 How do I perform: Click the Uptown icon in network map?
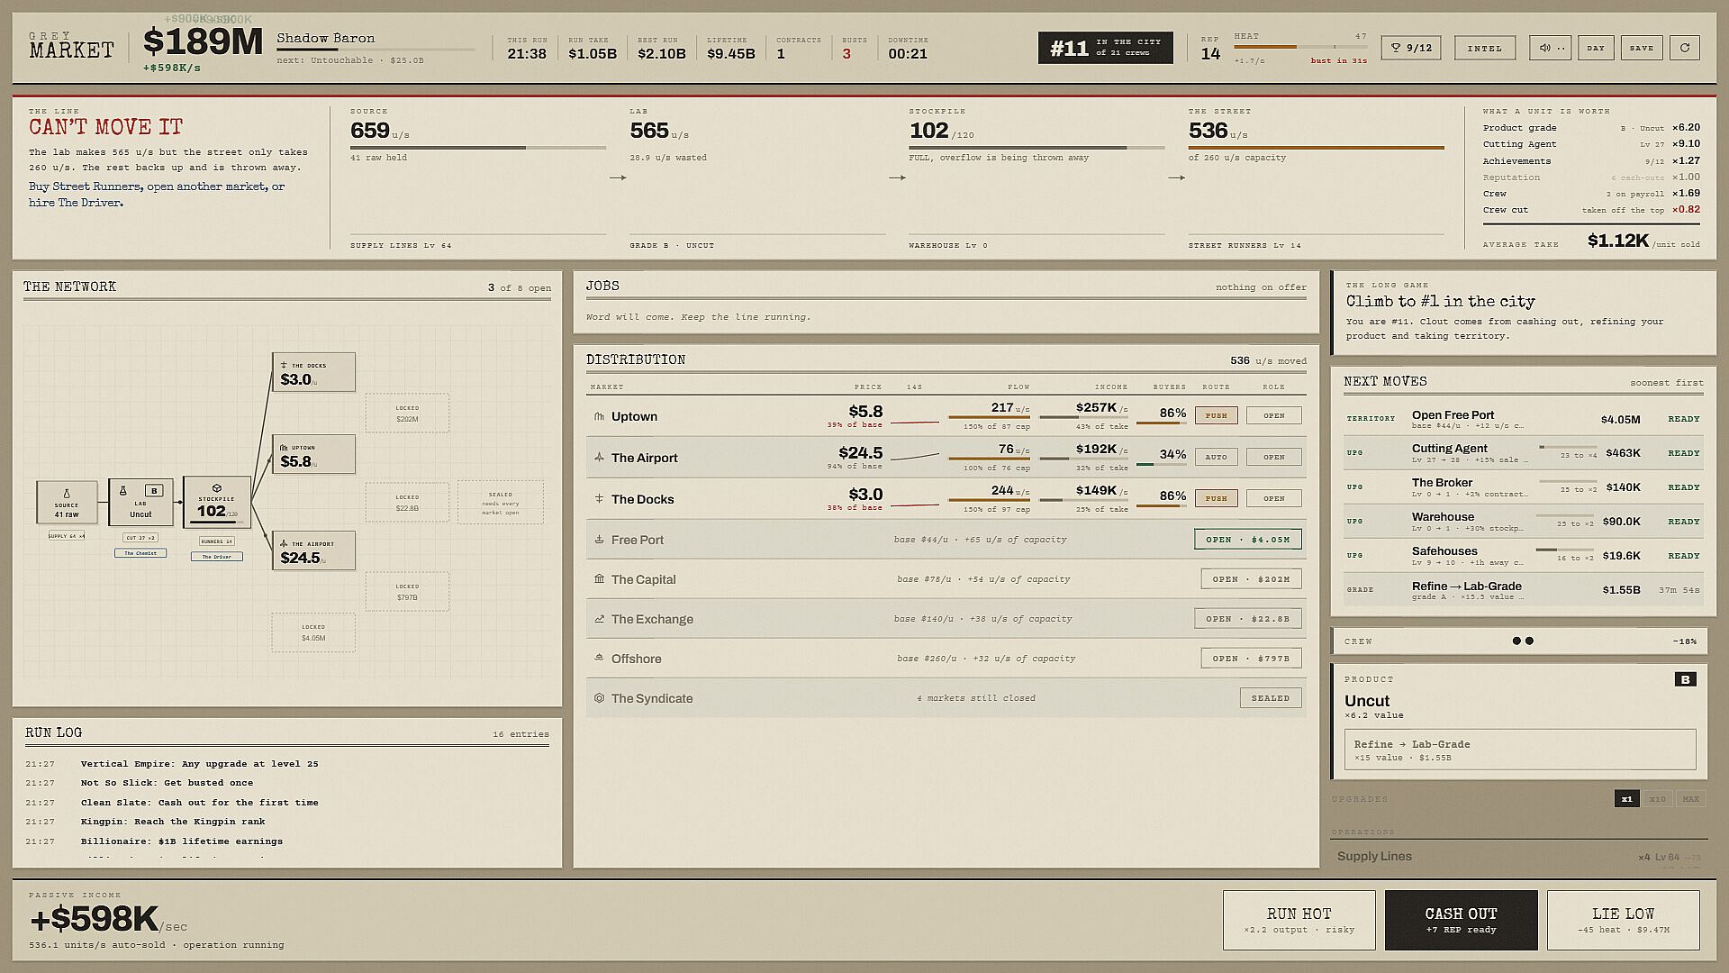(x=284, y=447)
